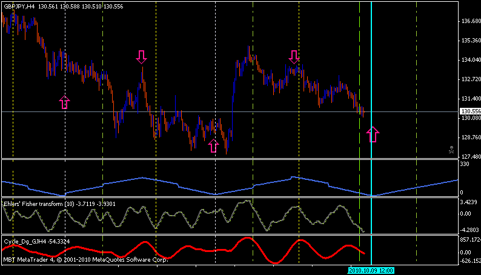Click the skull icon near the price axis
The width and height of the screenshot is (481, 275).
click(451, 149)
